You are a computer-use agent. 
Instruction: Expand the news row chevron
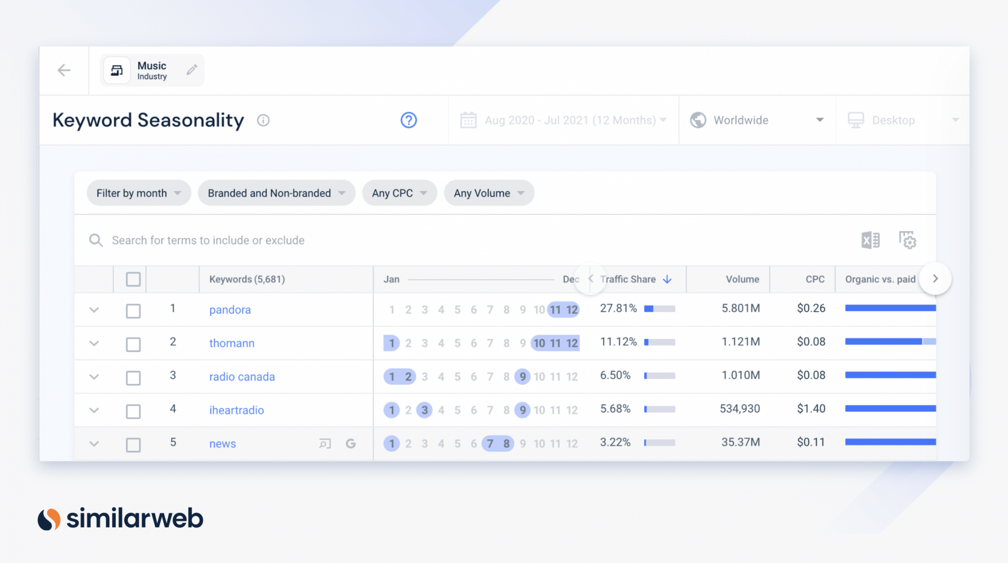click(x=94, y=443)
